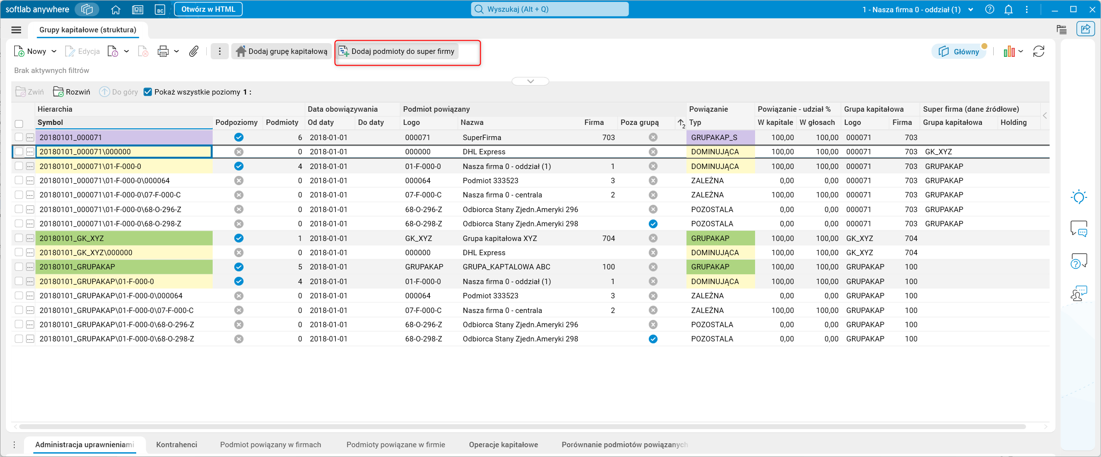Open the hamburger main menu

16,30
